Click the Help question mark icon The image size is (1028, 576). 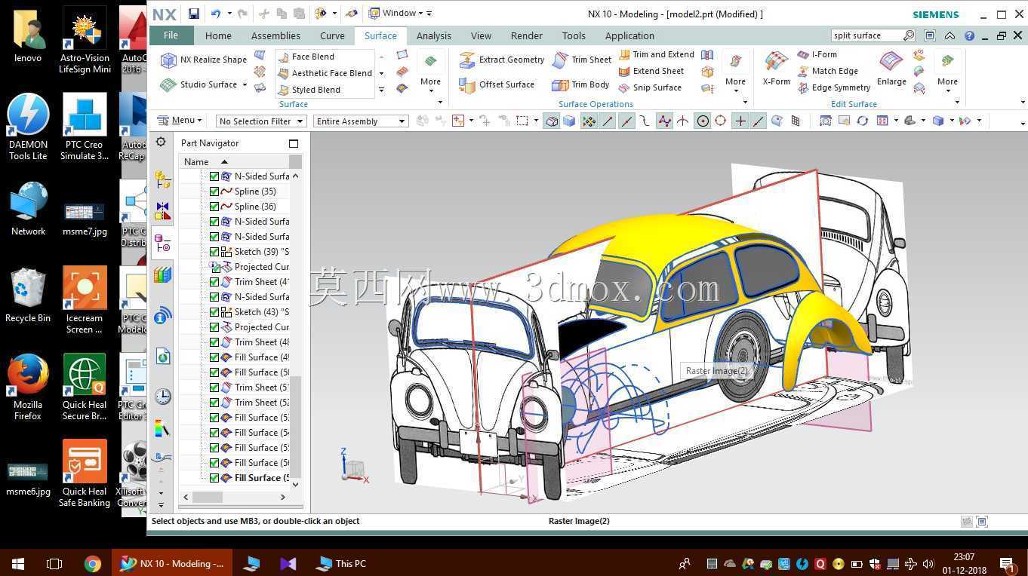coord(969,35)
